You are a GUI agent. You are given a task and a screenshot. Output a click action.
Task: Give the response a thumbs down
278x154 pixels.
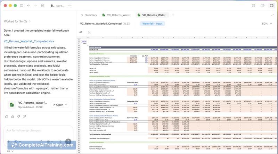19,117
